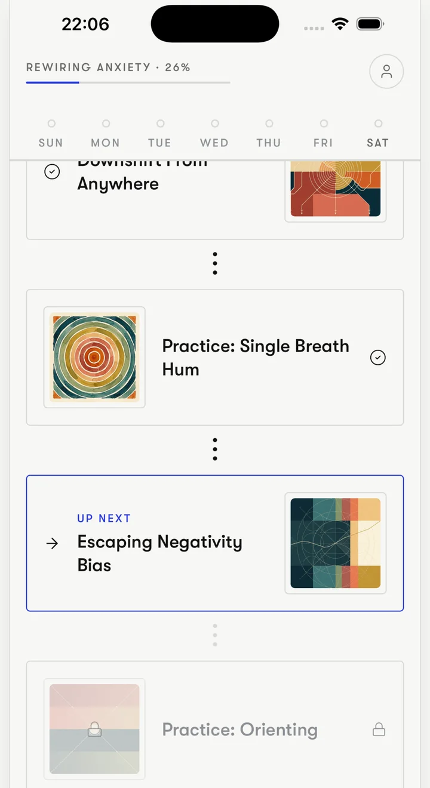Tap the arrow icon beside Escaping Negativity Bias
Screen dimensions: 430x788
pos(53,543)
